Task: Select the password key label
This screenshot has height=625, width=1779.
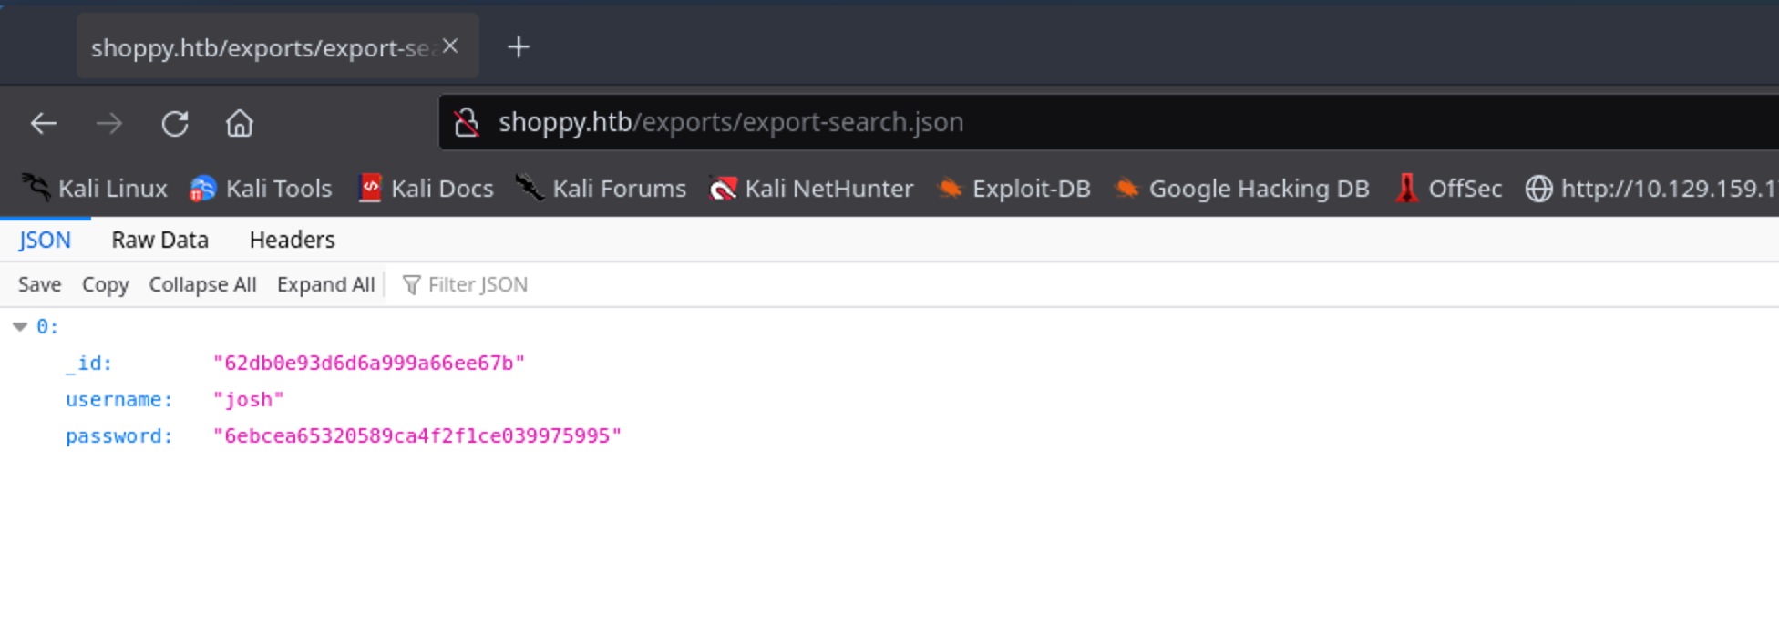Action: 118,435
